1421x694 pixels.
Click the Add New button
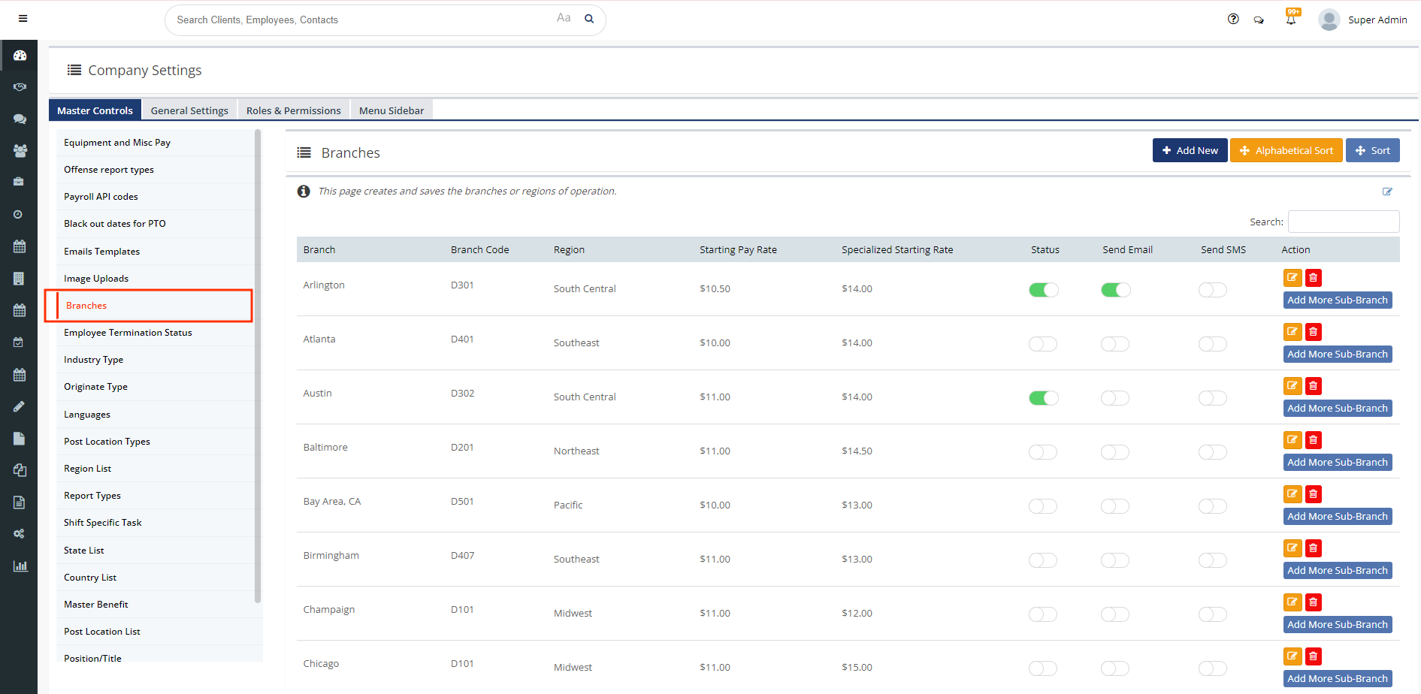pyautogui.click(x=1190, y=150)
